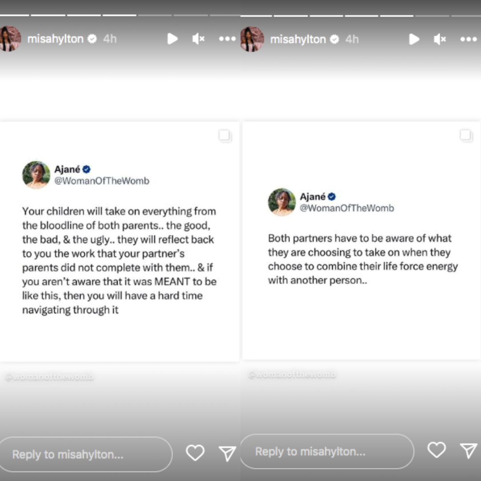
Task: Open misahylton username on right story
Action: [298, 39]
